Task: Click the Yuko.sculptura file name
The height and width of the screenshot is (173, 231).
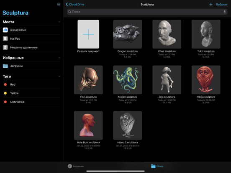Action: [206, 51]
